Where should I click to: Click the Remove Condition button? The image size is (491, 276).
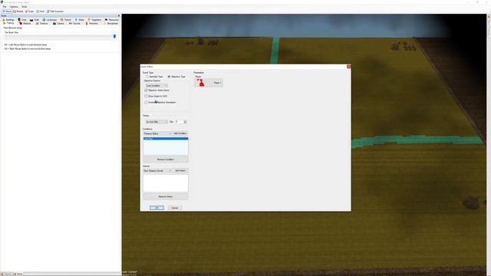[166, 159]
